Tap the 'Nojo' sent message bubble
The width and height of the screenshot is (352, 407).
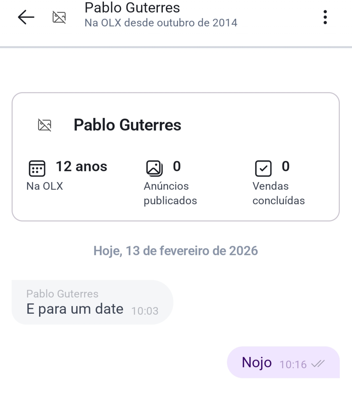[257, 362]
